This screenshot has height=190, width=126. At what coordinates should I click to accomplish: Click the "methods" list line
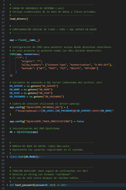click(x=60, y=68)
